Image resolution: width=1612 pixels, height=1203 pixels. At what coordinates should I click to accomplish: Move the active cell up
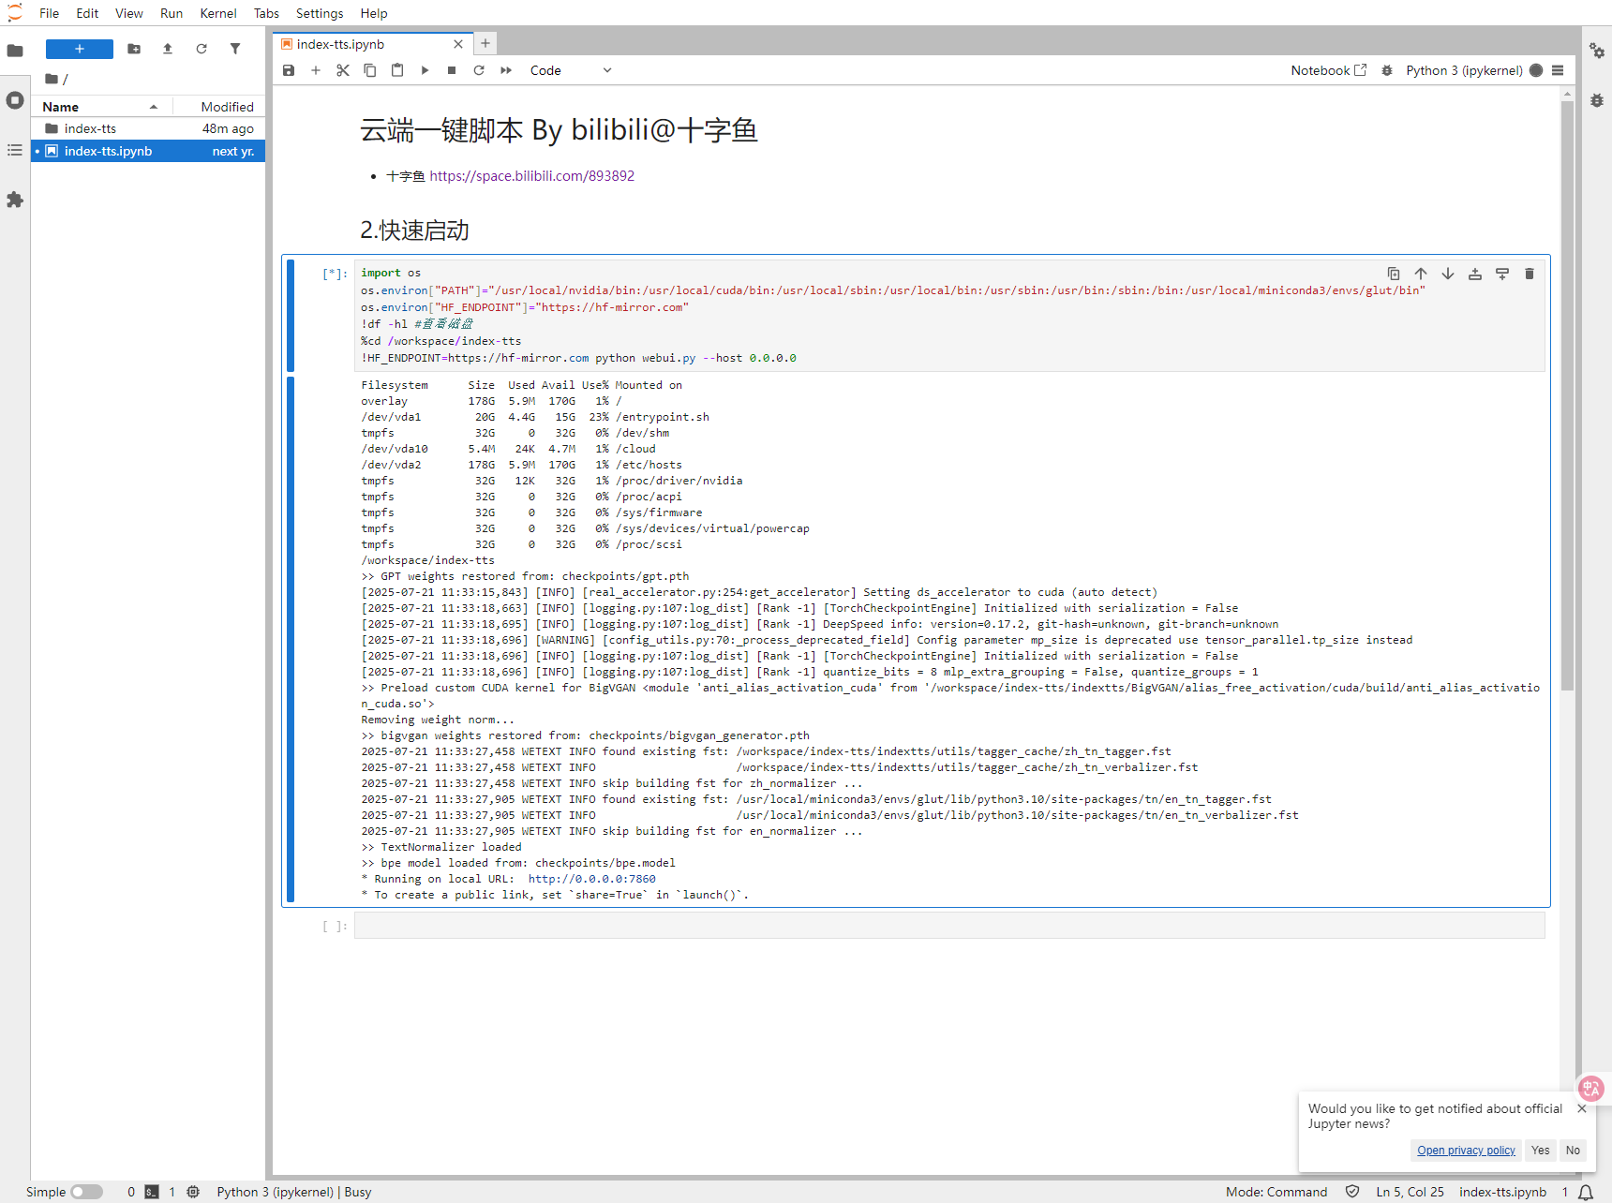(x=1421, y=274)
